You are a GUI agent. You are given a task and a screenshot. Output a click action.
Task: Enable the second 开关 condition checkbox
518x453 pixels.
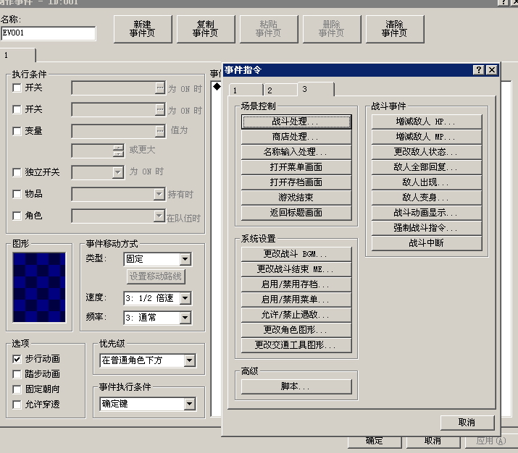tap(17, 109)
